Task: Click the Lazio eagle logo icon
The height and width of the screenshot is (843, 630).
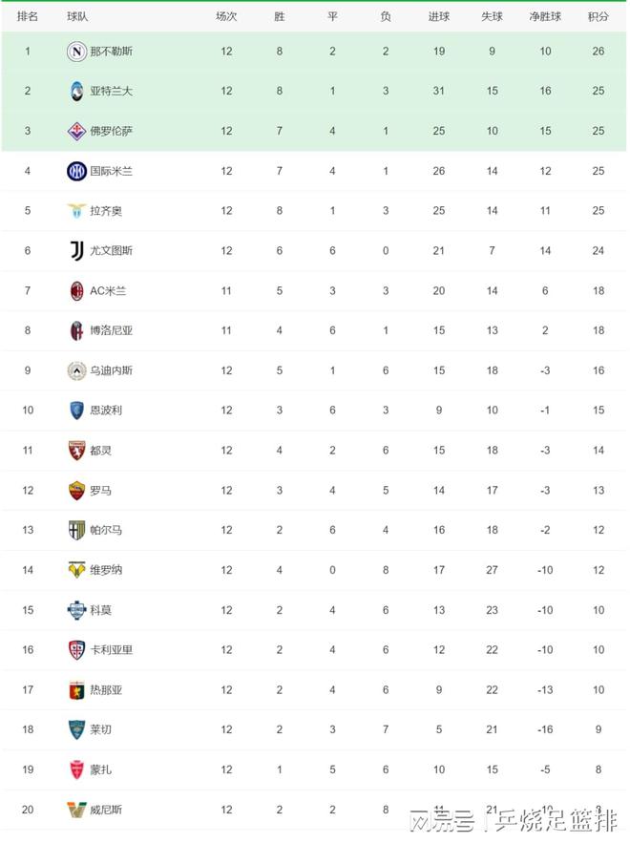Action: tap(76, 211)
